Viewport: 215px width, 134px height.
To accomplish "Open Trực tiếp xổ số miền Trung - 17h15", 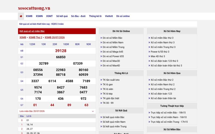I will click(169, 122).
